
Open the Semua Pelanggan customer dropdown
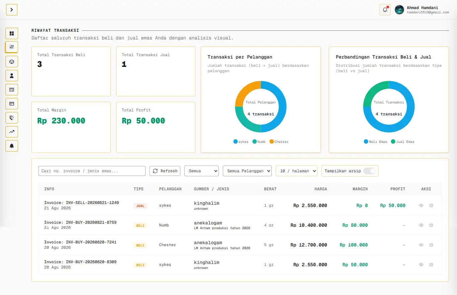tap(247, 171)
